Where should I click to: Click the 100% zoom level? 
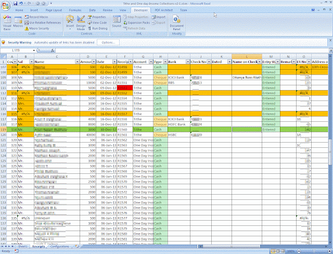[x=291, y=251]
